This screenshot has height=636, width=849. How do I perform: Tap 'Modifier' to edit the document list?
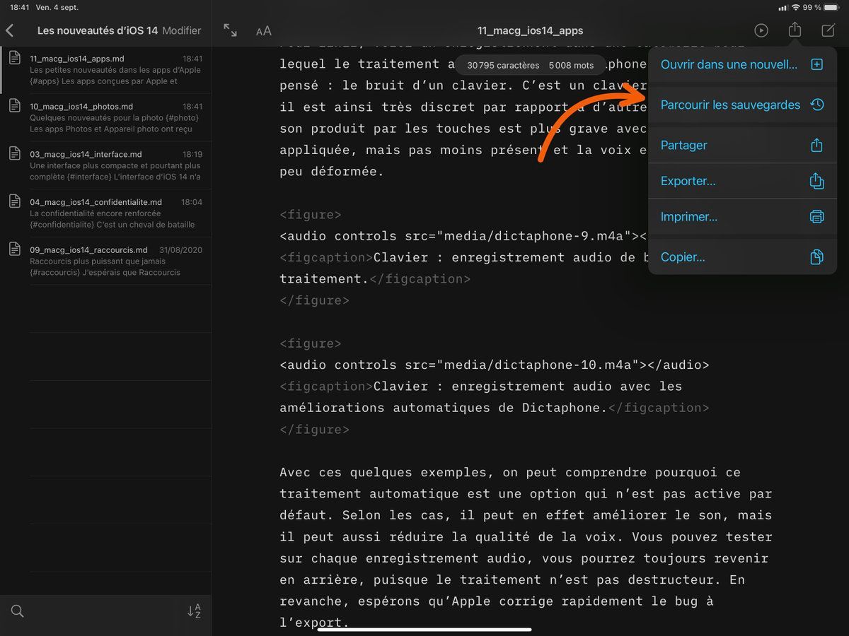tap(183, 30)
